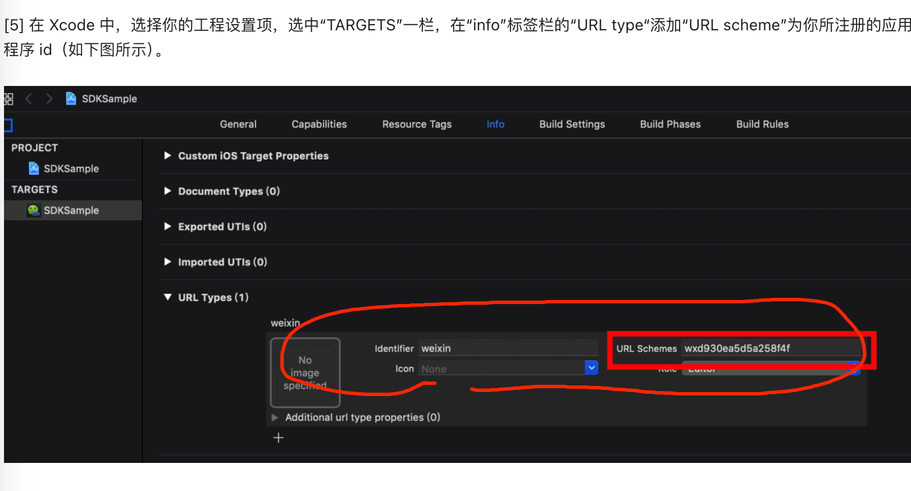This screenshot has width=911, height=491.
Task: Switch to the General tab
Action: pyautogui.click(x=238, y=124)
